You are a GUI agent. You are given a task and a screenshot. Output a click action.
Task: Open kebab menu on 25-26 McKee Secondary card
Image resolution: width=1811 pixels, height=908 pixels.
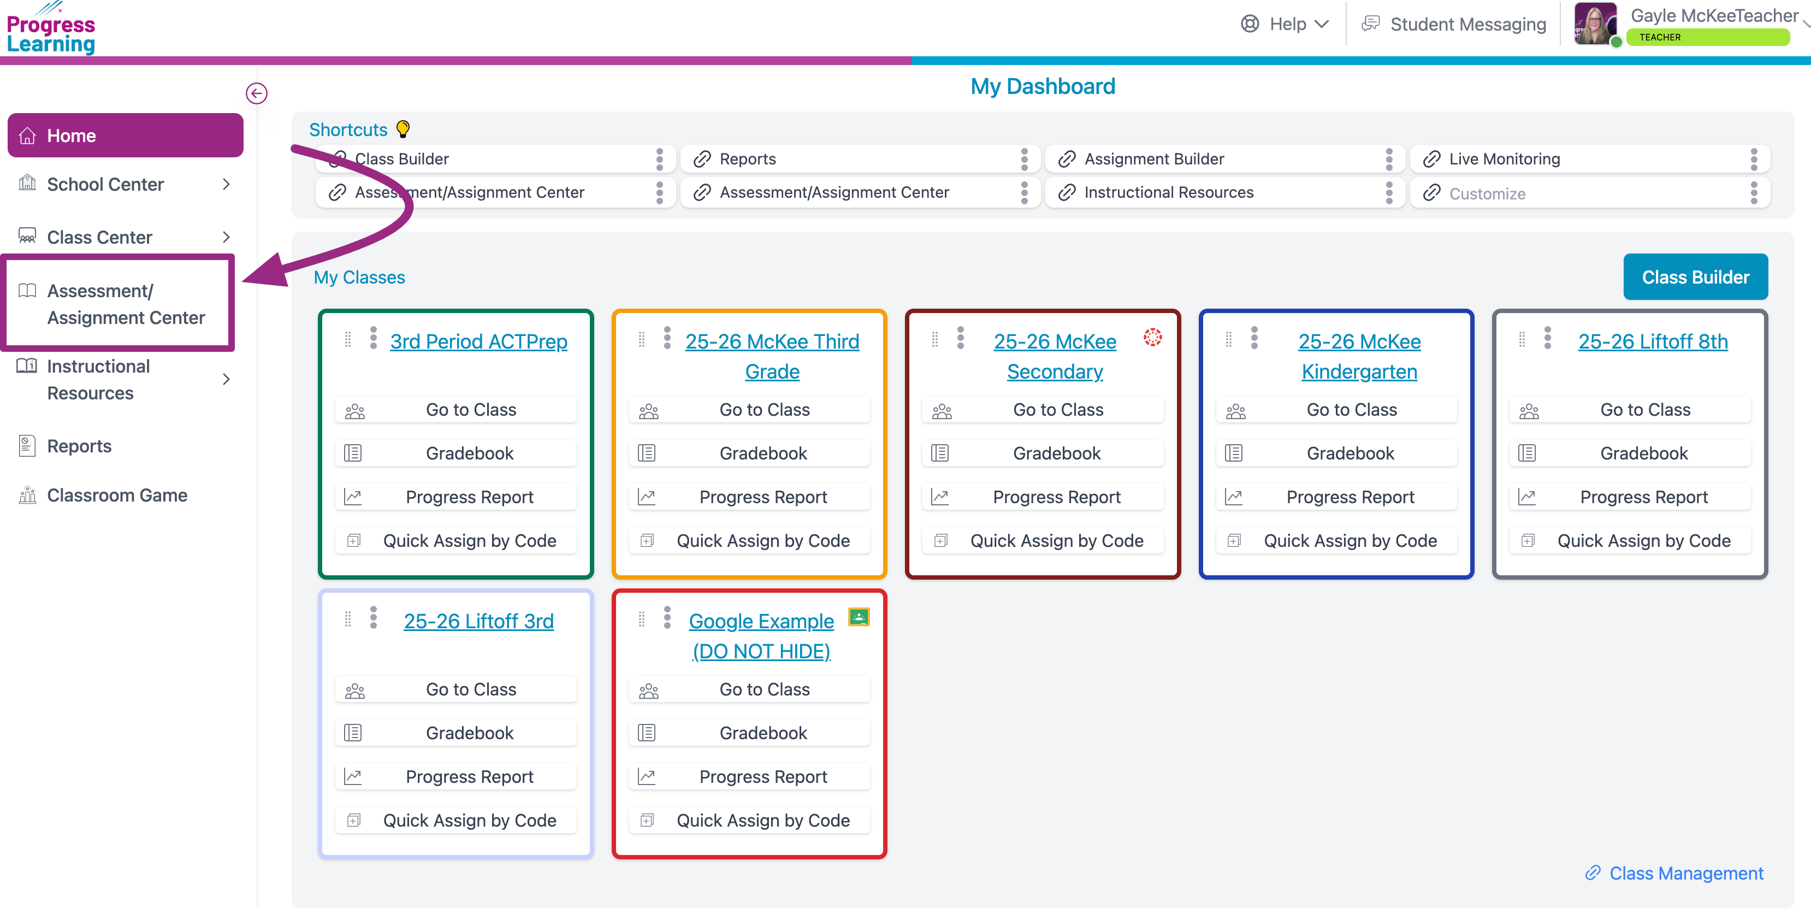(x=960, y=338)
